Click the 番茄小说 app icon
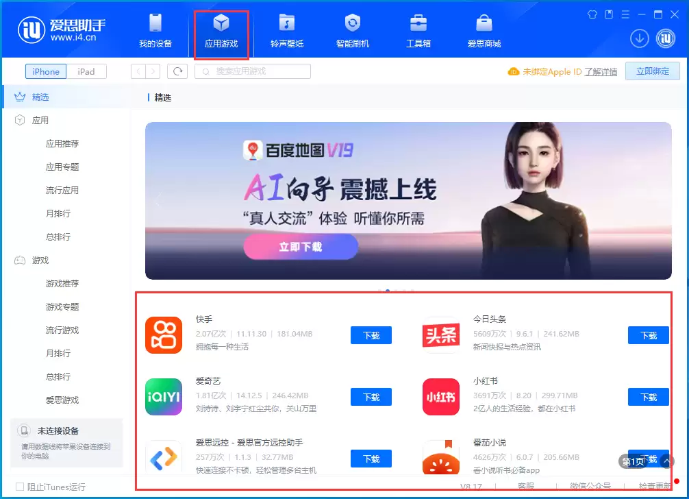The height and width of the screenshot is (499, 689). pos(441,457)
